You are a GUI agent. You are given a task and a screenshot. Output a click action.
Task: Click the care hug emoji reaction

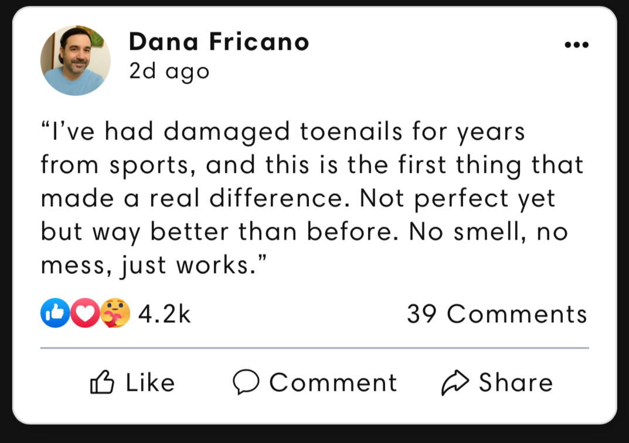pos(115,313)
